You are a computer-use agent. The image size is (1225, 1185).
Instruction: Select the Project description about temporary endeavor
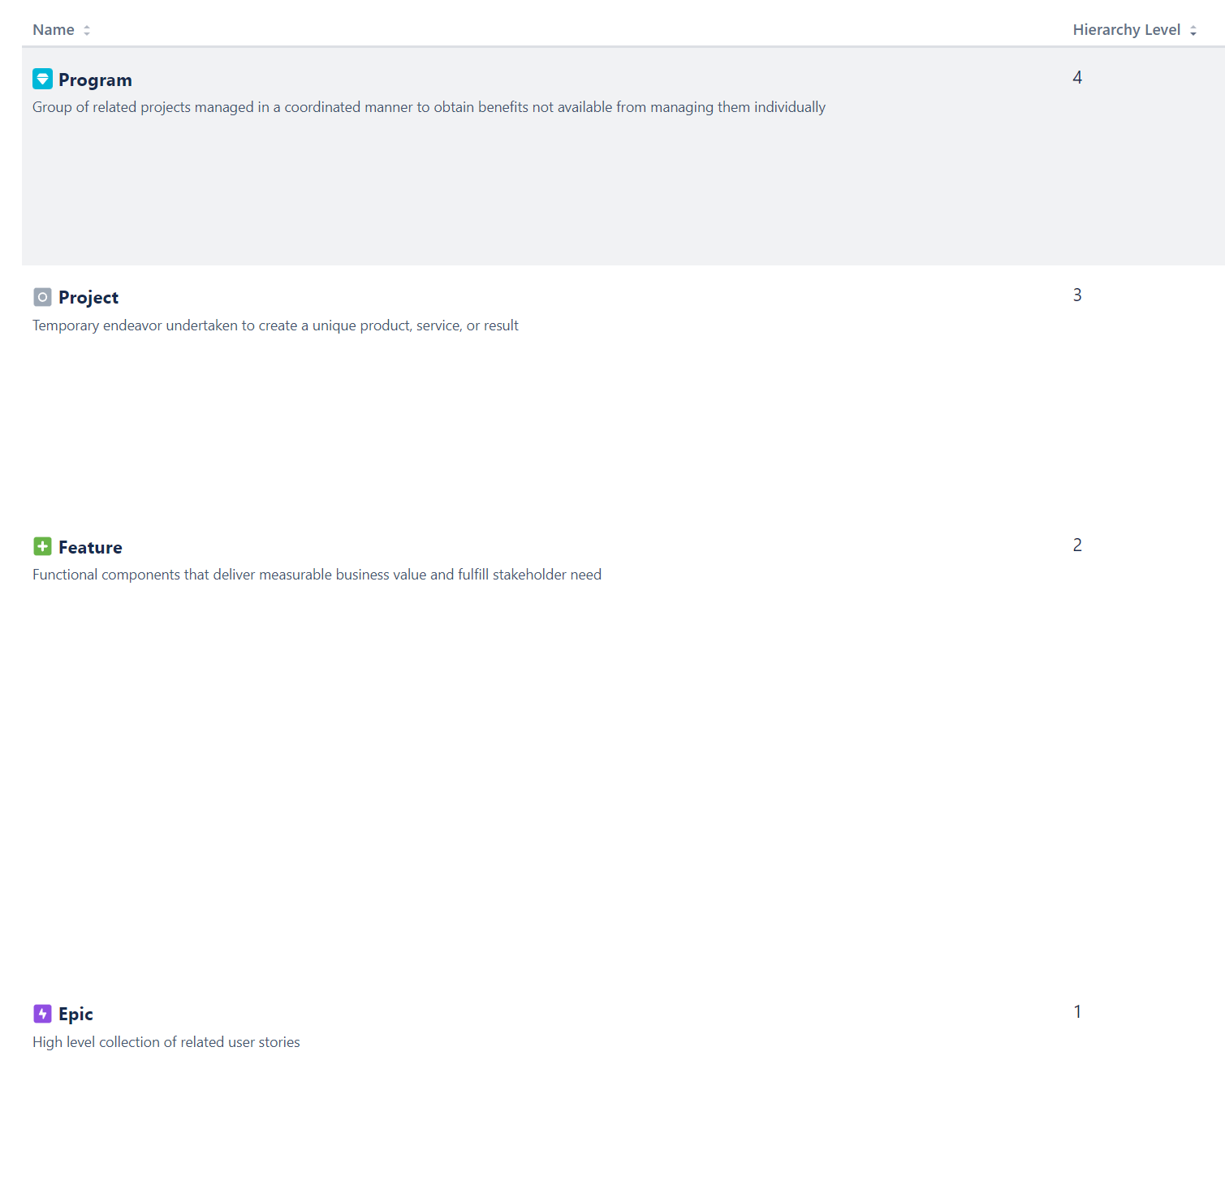point(275,325)
